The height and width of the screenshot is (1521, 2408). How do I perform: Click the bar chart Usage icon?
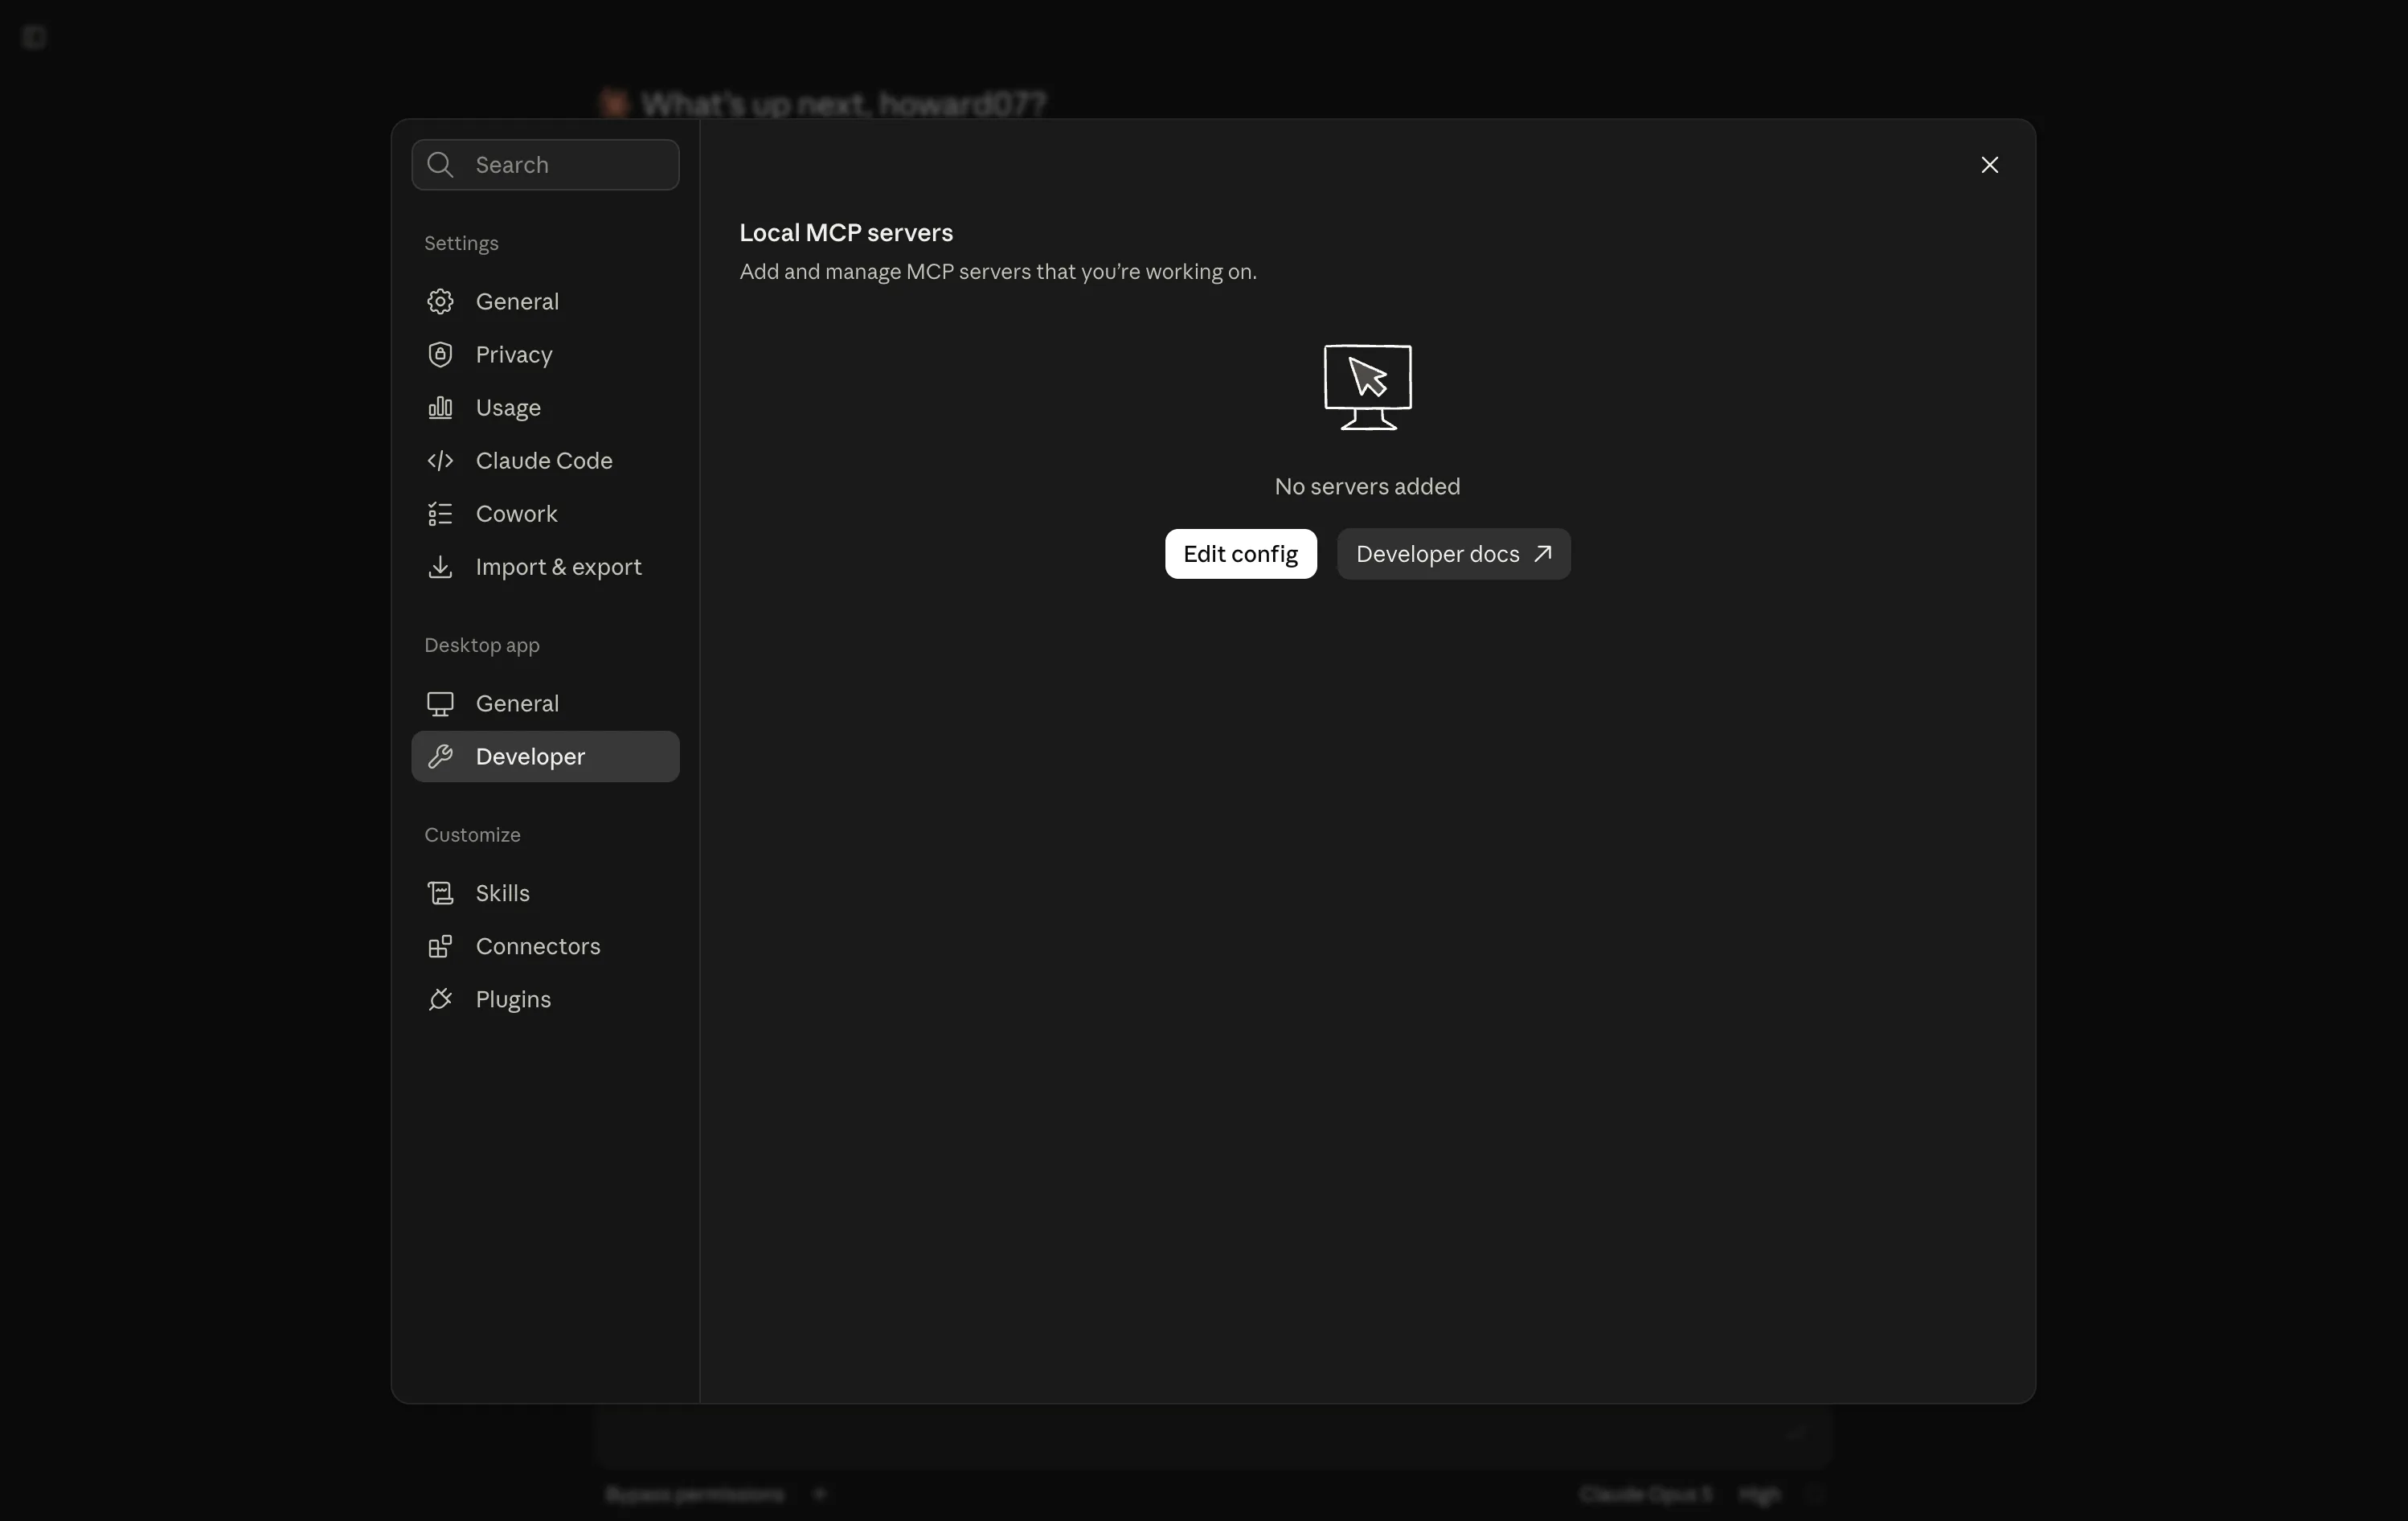tap(440, 407)
